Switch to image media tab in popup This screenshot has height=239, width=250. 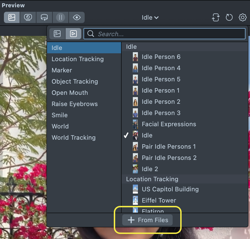57,34
